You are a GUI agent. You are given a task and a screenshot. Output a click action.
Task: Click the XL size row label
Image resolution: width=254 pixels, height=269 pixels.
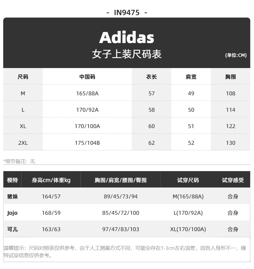(23, 126)
